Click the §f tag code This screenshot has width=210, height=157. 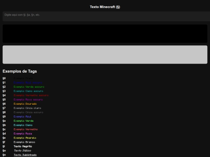pyautogui.click(x=4, y=142)
